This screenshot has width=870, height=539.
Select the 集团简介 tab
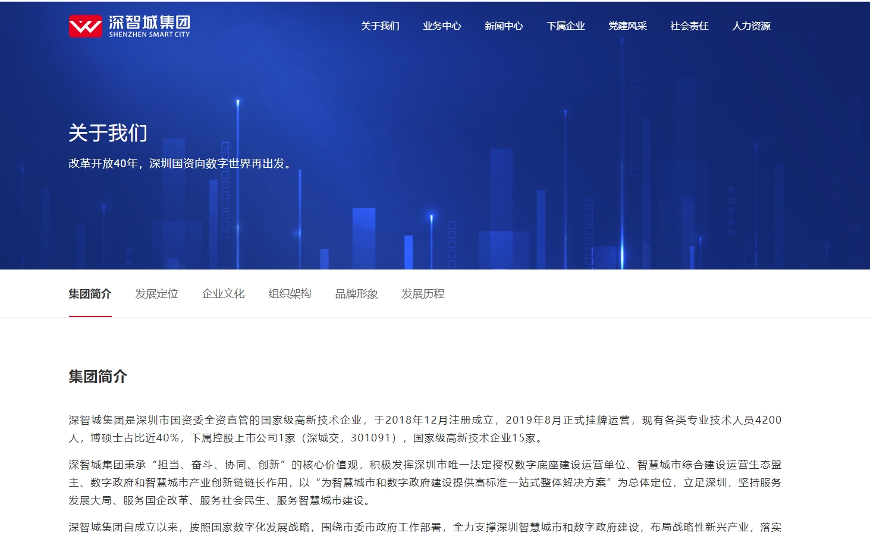[x=90, y=294]
